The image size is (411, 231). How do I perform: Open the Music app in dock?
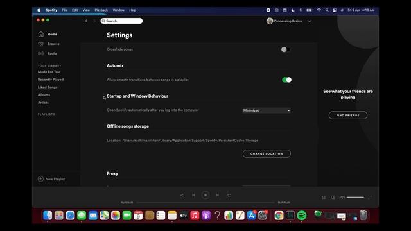pyautogui.click(x=195, y=216)
